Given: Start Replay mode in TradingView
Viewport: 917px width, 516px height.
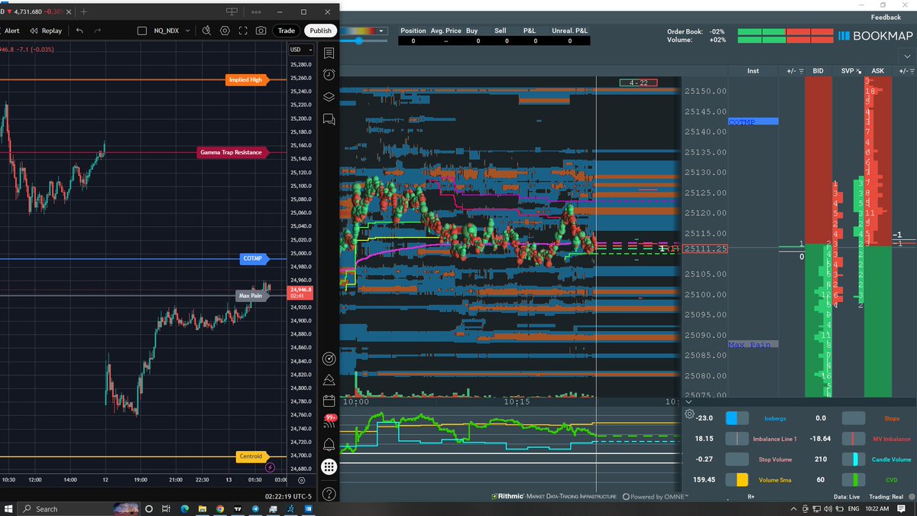Looking at the screenshot, I should point(46,31).
